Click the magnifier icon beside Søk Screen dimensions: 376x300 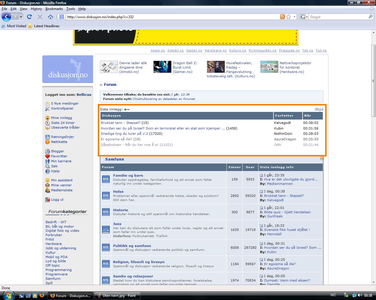48,166
